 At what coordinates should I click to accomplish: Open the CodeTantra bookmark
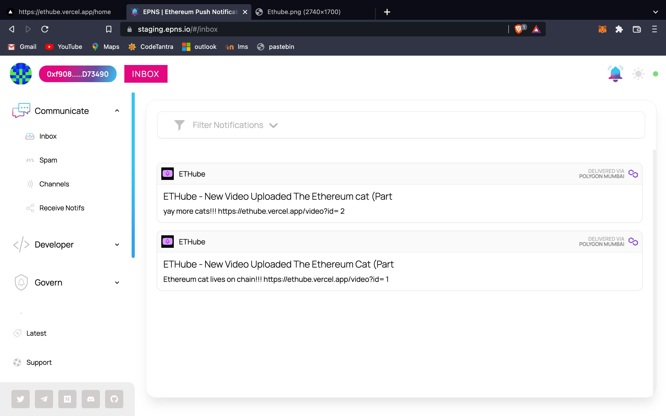tap(151, 47)
